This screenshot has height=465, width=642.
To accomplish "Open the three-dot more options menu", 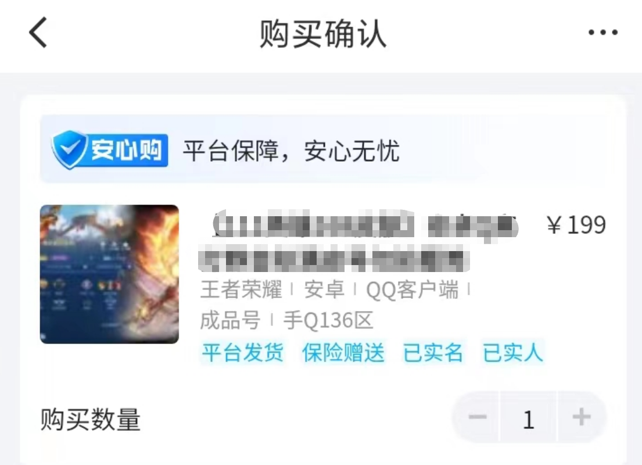I will coord(602,33).
